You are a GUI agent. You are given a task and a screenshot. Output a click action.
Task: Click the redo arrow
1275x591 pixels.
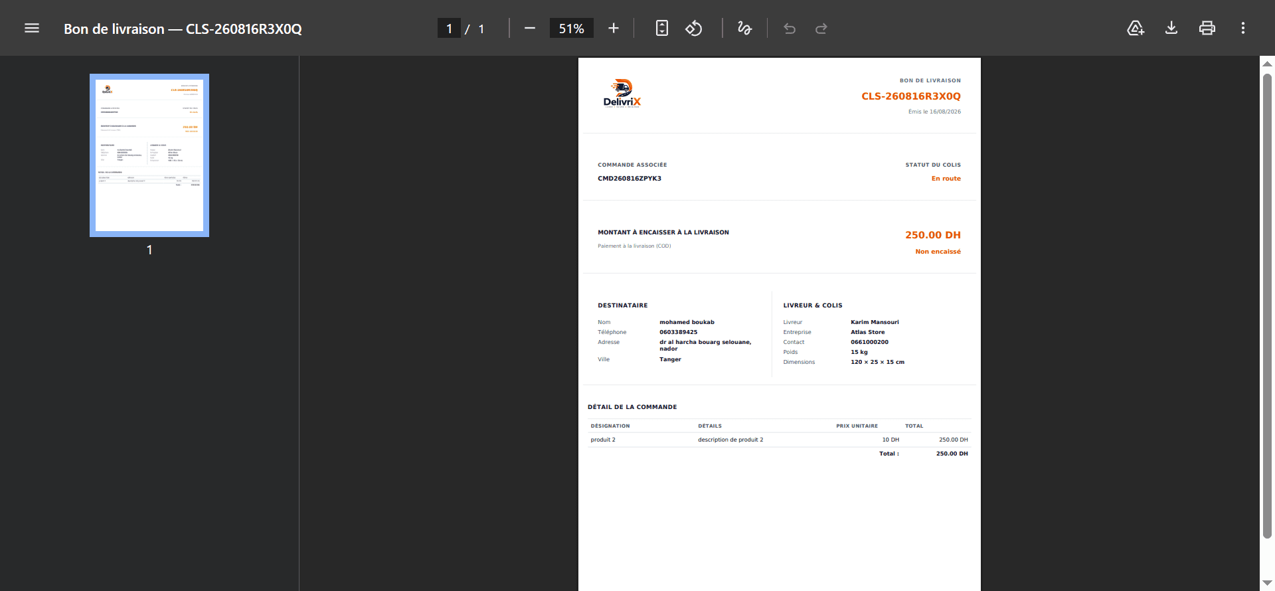pyautogui.click(x=821, y=28)
